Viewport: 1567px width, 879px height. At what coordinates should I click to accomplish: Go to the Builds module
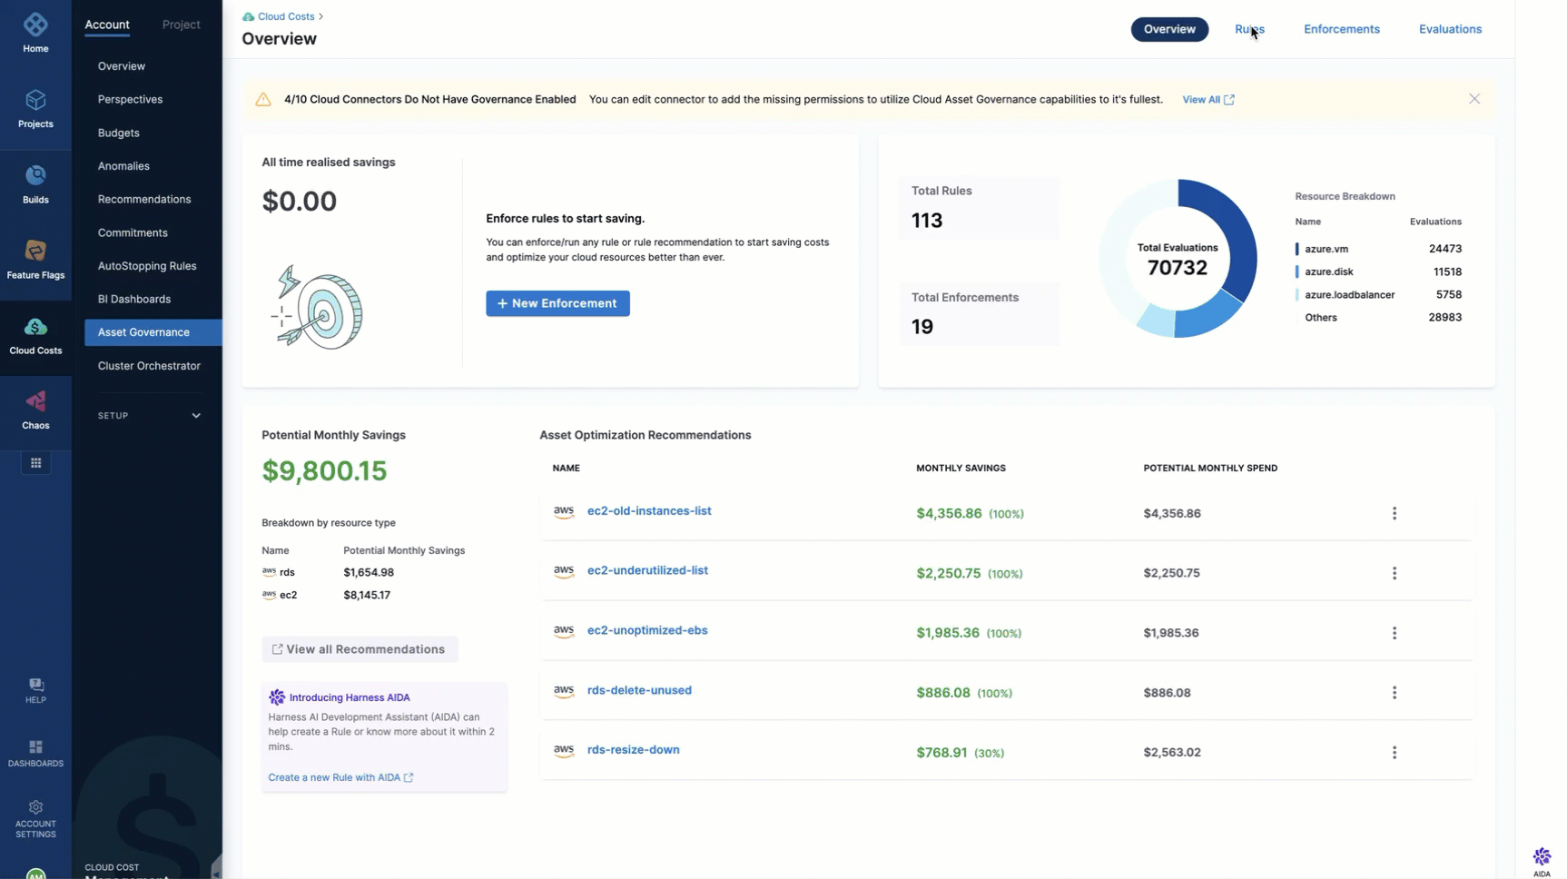pyautogui.click(x=35, y=177)
